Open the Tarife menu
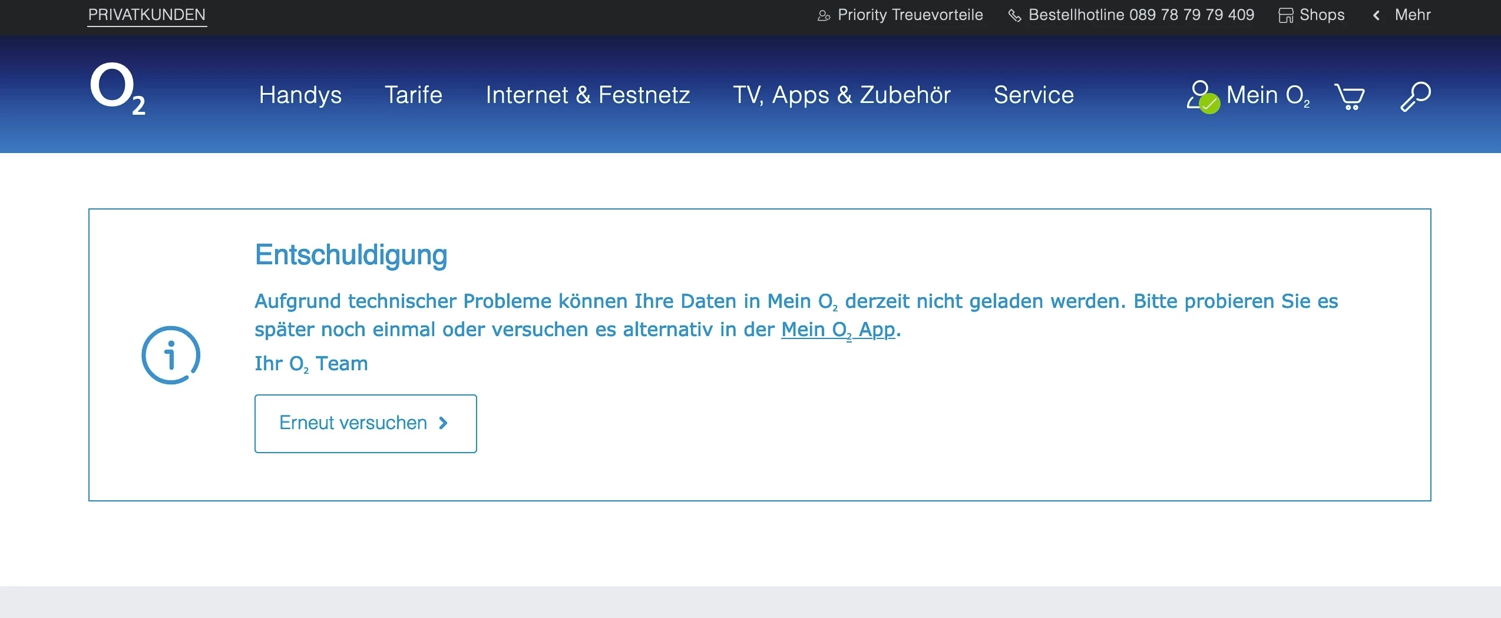 pos(414,95)
